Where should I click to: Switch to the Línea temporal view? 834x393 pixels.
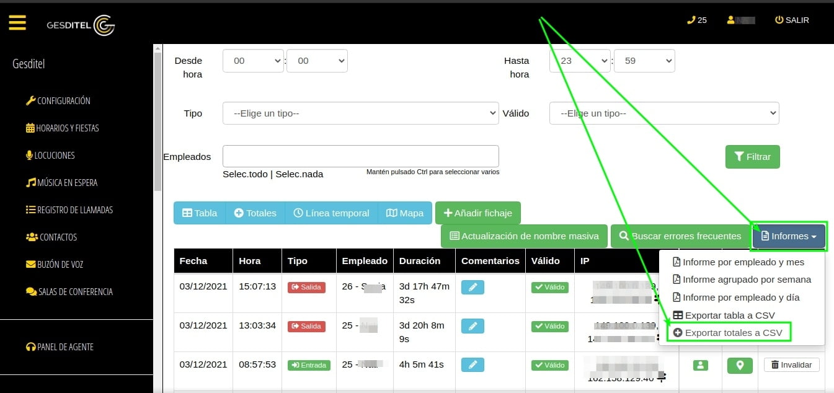click(331, 213)
